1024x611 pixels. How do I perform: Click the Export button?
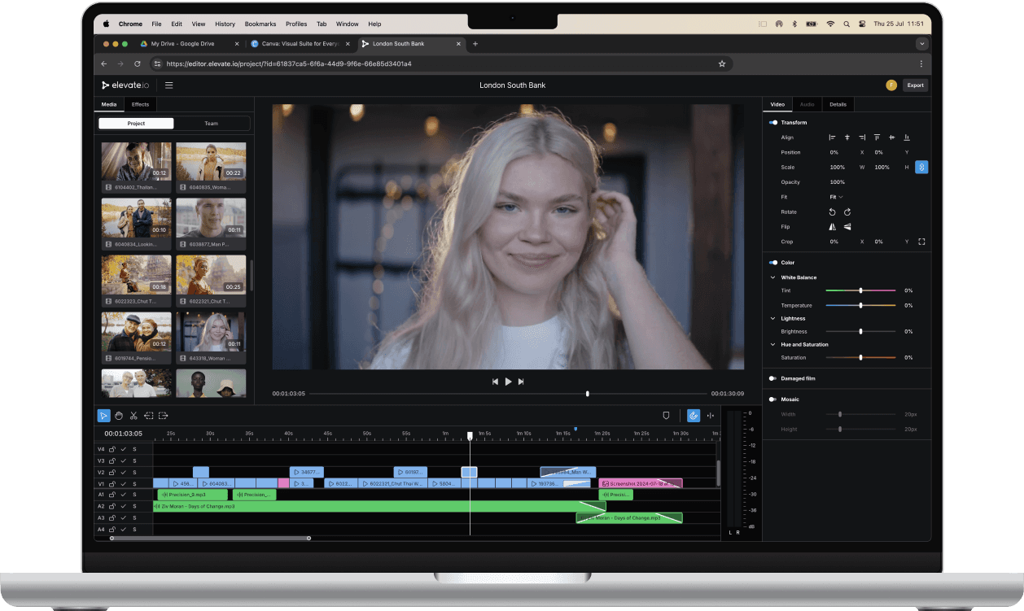[x=916, y=85]
